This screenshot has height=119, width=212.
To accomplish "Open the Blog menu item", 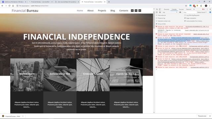I will point(113,11).
